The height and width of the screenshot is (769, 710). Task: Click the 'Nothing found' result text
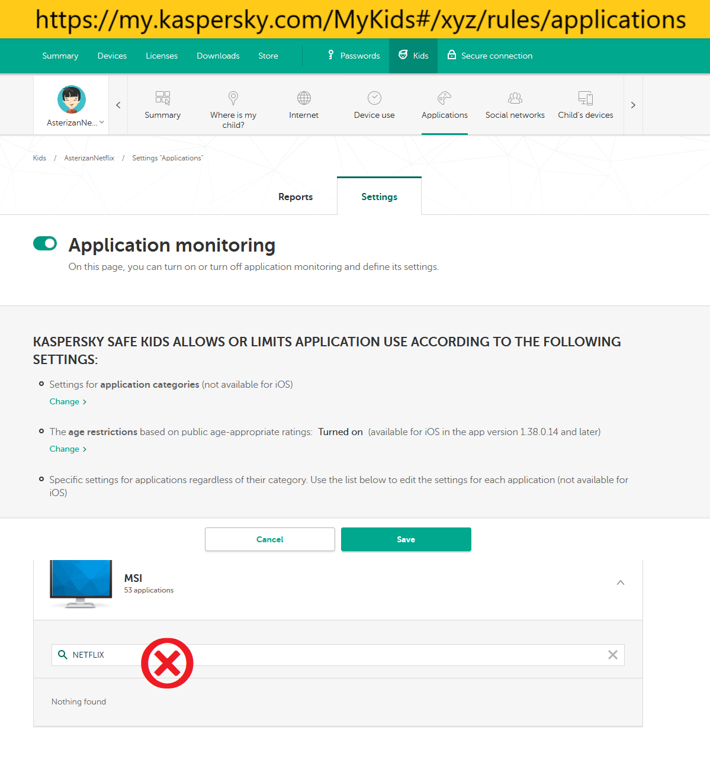(x=79, y=702)
